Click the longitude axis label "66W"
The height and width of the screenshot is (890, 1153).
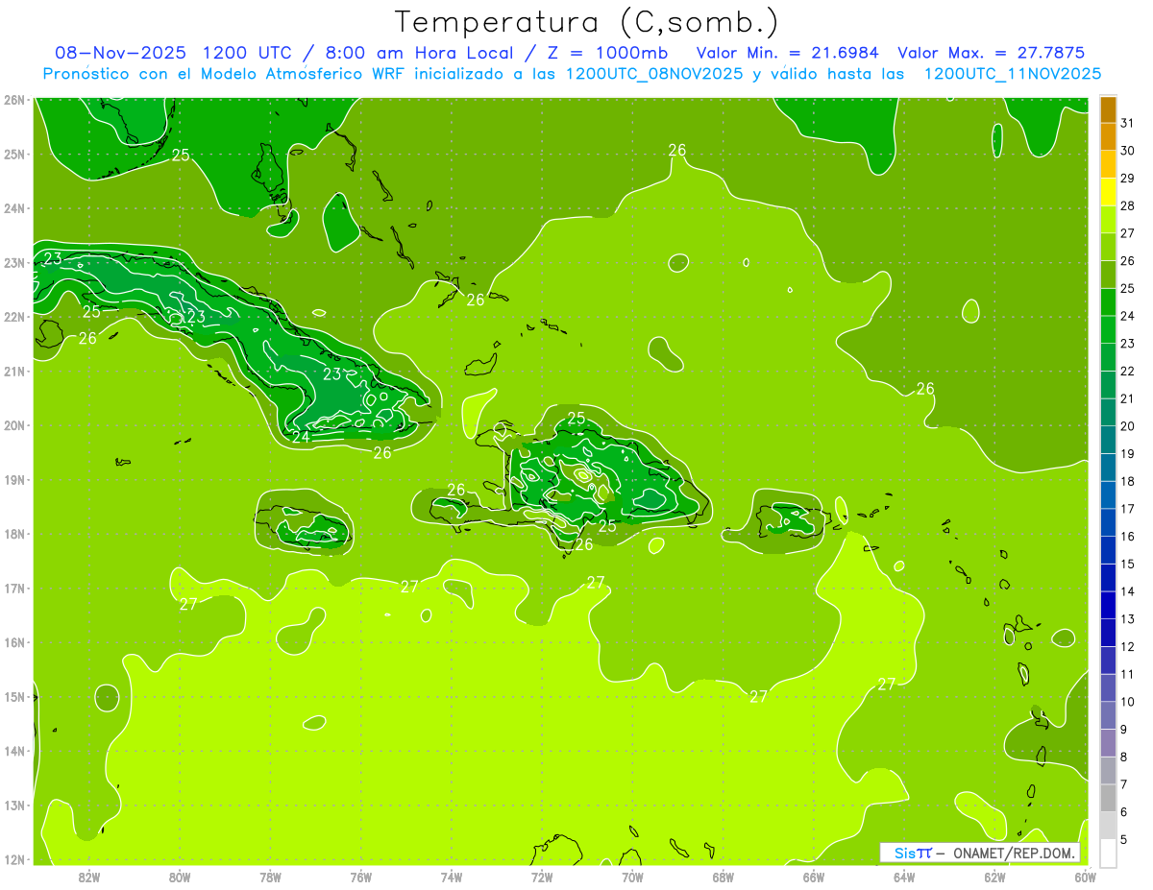coord(814,877)
